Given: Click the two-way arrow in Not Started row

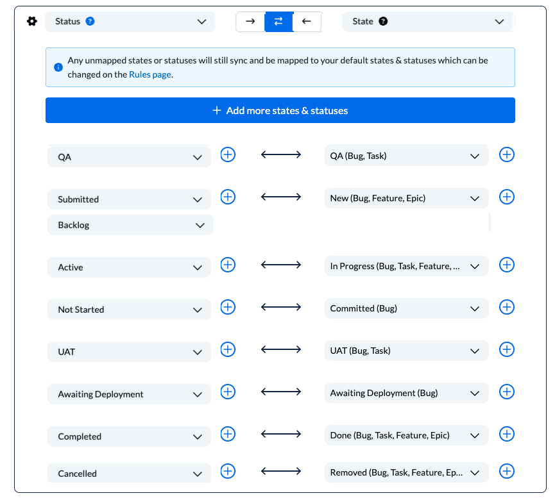Looking at the screenshot, I should [281, 307].
